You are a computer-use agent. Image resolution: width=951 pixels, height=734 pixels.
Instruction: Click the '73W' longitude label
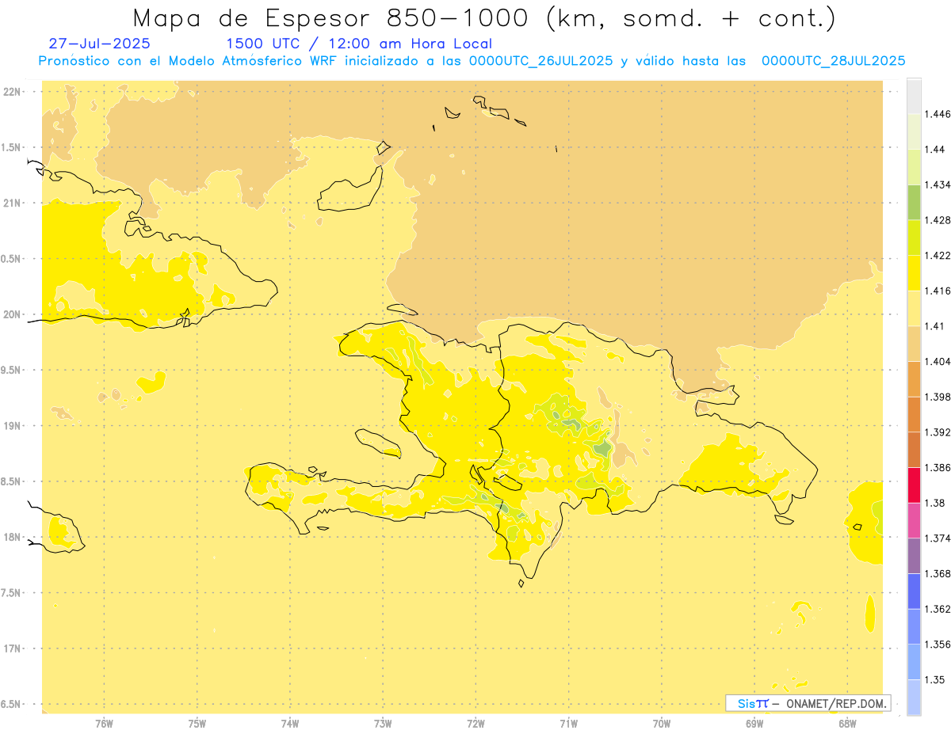coord(383,724)
